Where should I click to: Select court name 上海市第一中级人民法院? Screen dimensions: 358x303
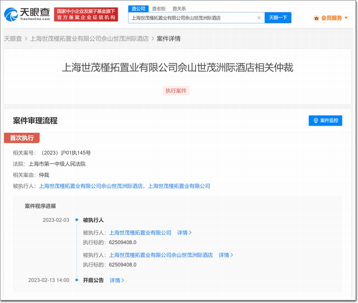(x=57, y=164)
